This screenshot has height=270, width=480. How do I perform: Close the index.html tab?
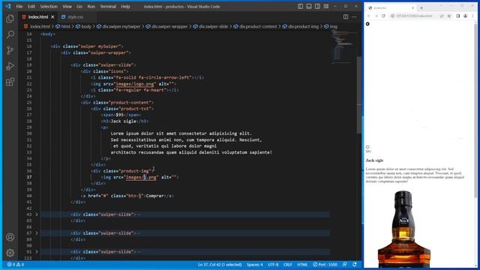52,16
